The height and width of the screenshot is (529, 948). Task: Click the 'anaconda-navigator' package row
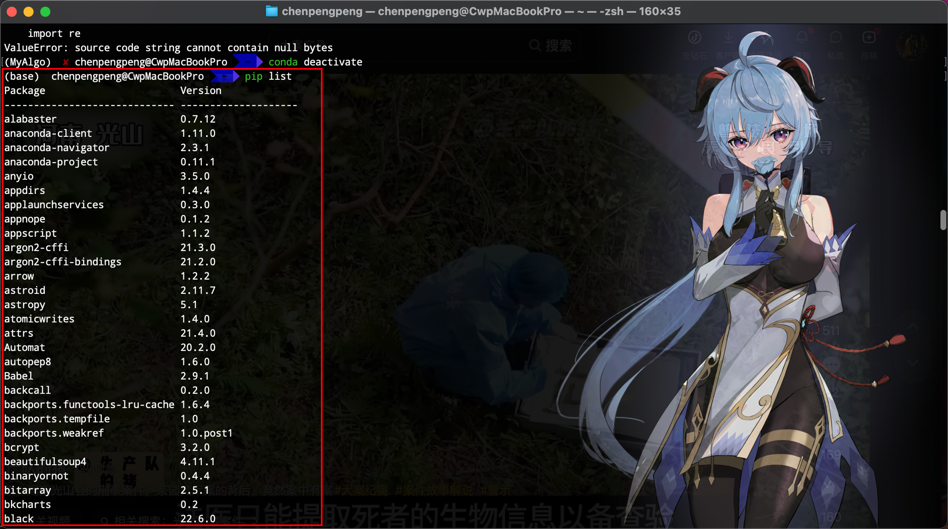pos(107,148)
